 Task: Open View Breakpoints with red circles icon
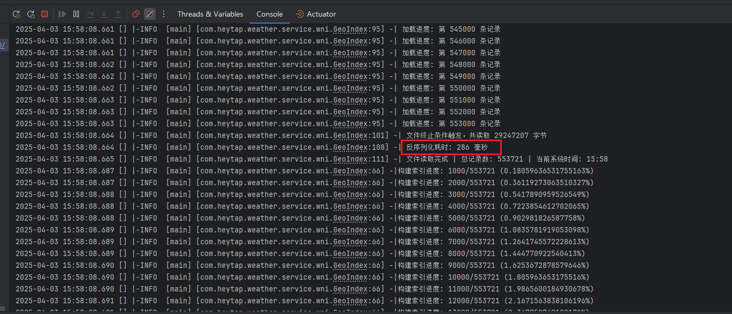136,14
